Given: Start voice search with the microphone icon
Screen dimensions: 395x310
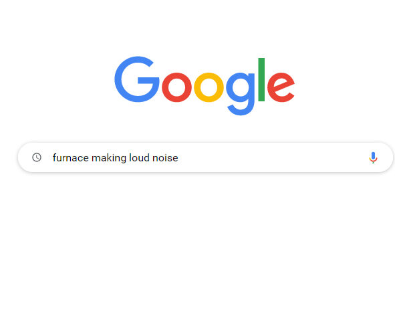Looking at the screenshot, I should [x=373, y=157].
